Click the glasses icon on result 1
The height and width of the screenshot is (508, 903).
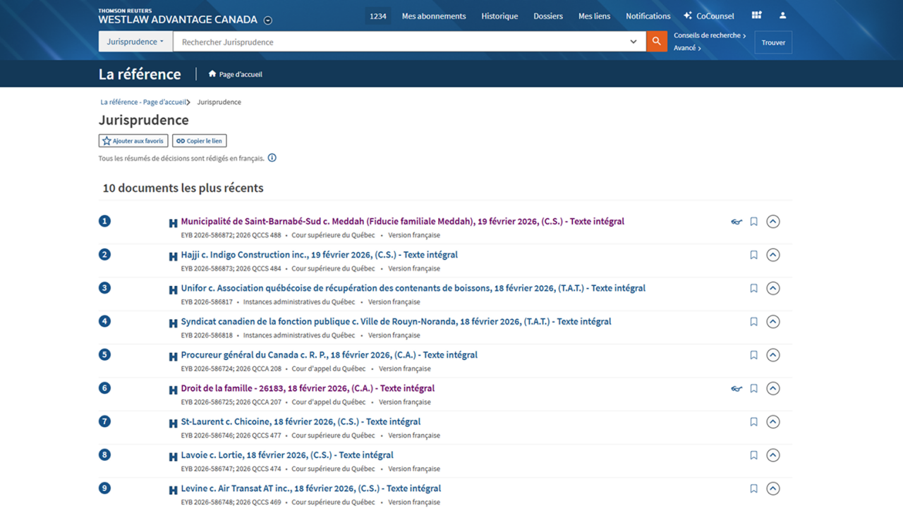tap(737, 222)
